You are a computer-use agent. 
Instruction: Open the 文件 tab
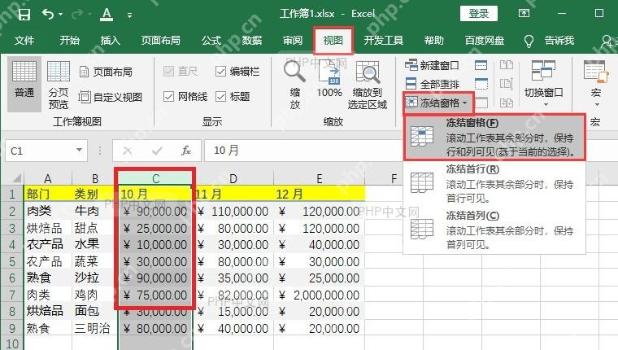pos(24,40)
